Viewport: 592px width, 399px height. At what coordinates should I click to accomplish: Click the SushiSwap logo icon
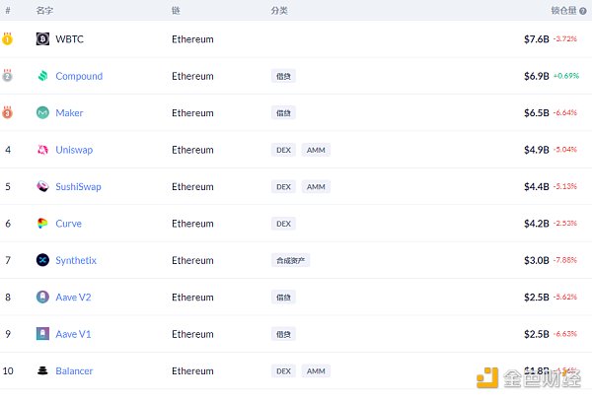[42, 187]
